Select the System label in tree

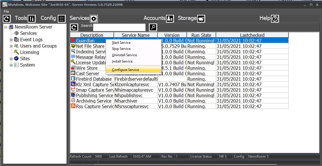tap(27, 65)
